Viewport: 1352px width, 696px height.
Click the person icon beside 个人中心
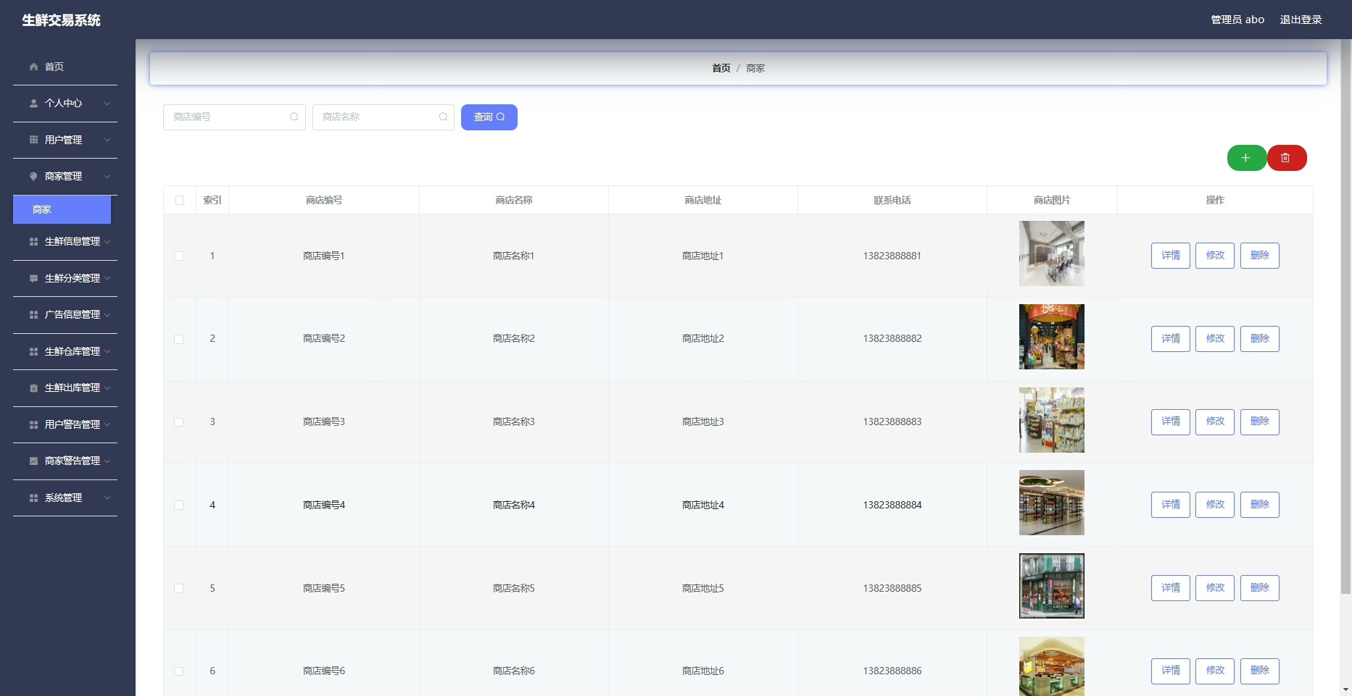click(x=33, y=104)
